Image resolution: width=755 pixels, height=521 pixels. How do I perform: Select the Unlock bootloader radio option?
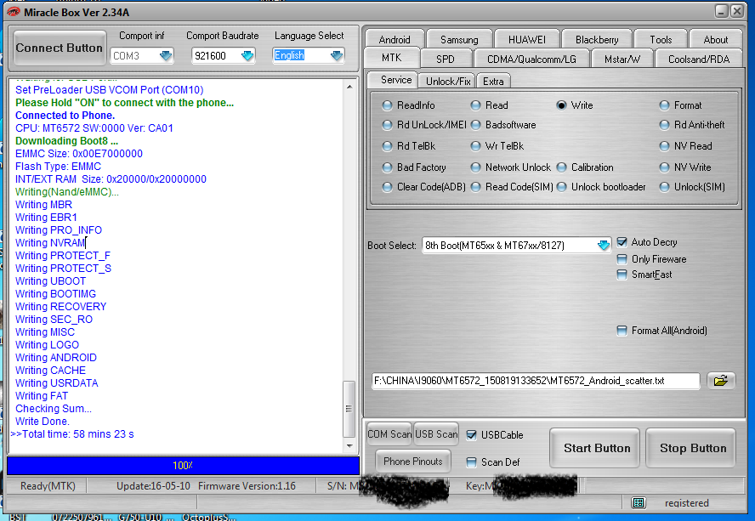tap(561, 187)
